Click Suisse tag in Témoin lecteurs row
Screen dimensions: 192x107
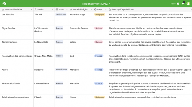pos(98,42)
